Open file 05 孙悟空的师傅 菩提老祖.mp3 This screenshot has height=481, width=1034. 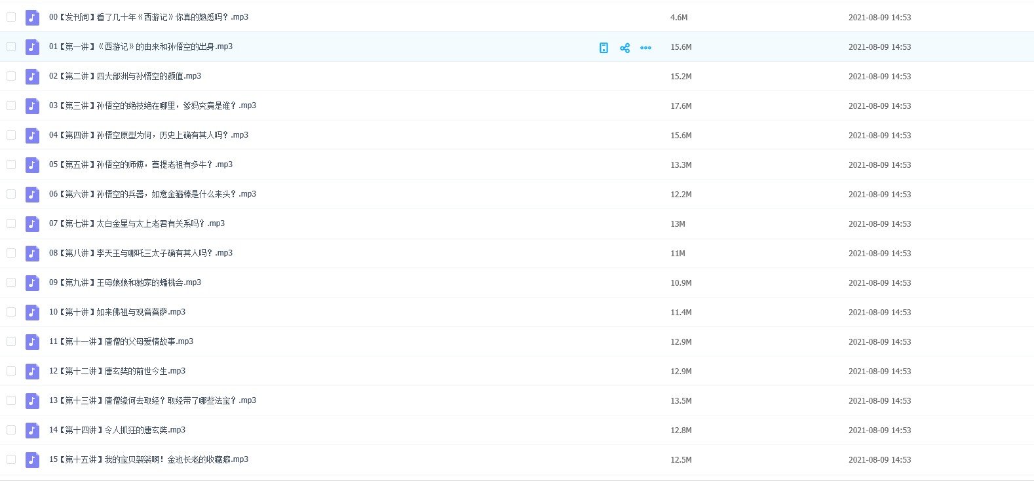click(140, 164)
